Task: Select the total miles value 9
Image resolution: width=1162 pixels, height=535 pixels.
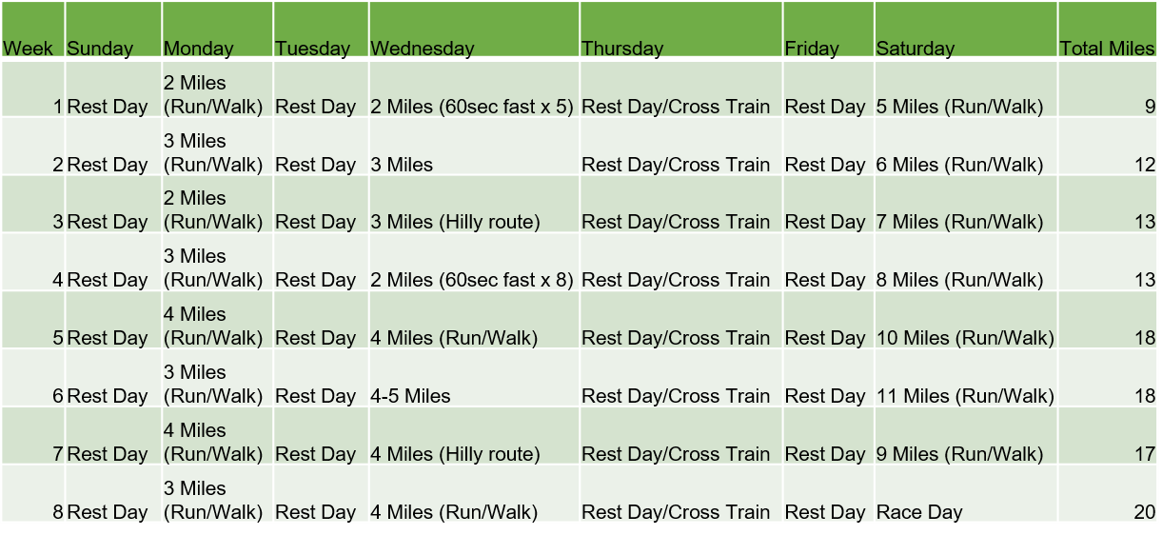Action: [x=1150, y=107]
